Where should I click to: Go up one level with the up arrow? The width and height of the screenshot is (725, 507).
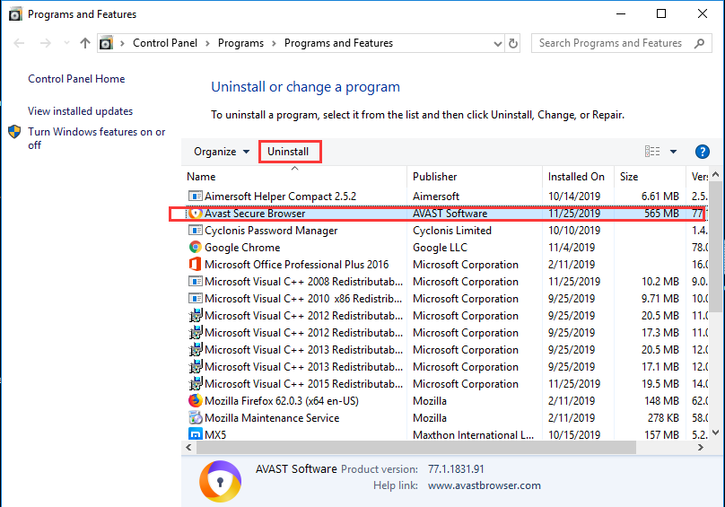point(84,43)
